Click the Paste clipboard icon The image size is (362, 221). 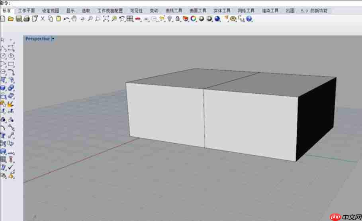tap(59, 19)
